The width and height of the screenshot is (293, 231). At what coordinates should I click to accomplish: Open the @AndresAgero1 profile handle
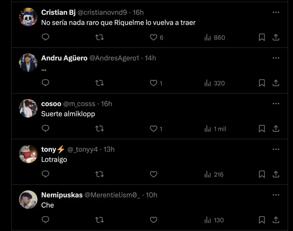click(114, 58)
